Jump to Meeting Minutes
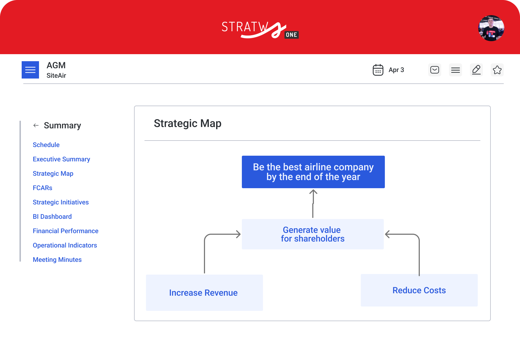520x352 pixels. coord(57,260)
